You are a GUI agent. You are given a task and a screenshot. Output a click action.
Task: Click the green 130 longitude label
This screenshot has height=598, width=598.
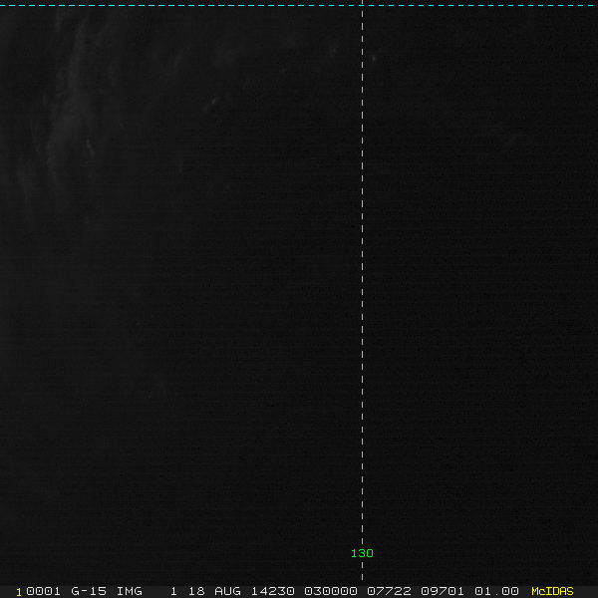click(x=362, y=553)
